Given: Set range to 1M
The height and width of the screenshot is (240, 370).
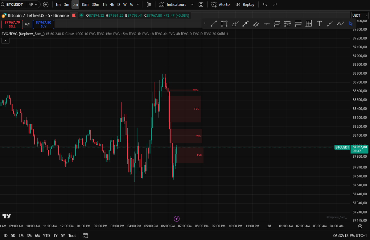Looking at the screenshot, I should (x=21, y=235).
